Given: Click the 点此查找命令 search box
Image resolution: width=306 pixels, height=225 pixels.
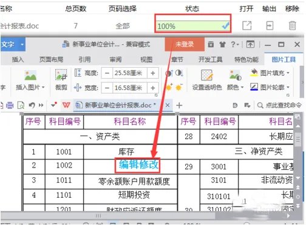Looking at the screenshot, I should tap(283, 105).
